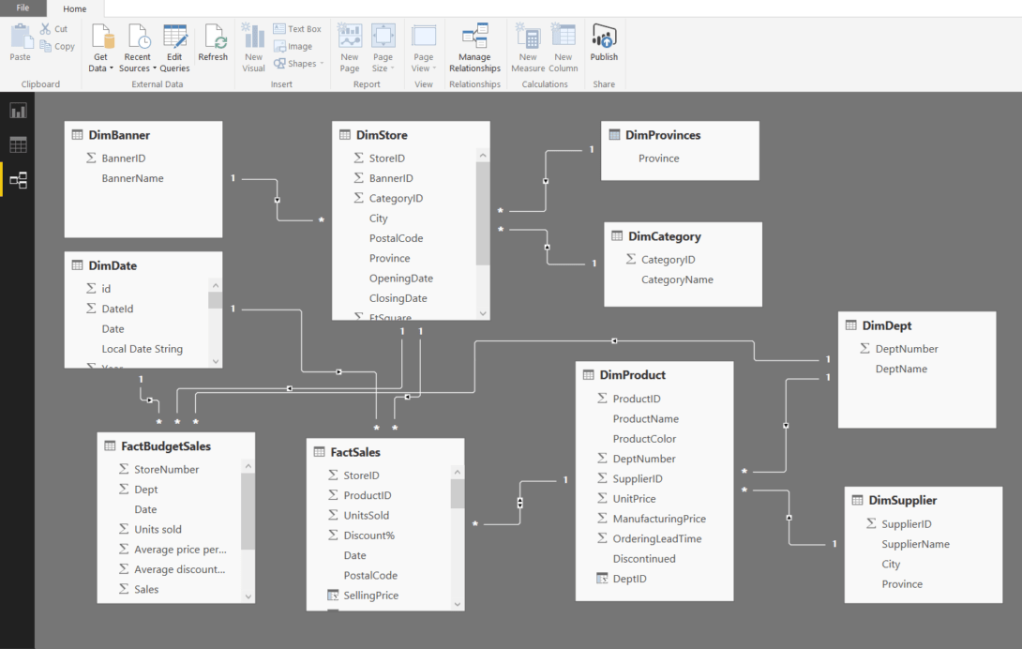
Task: Copy the selection
Action: pyautogui.click(x=56, y=45)
